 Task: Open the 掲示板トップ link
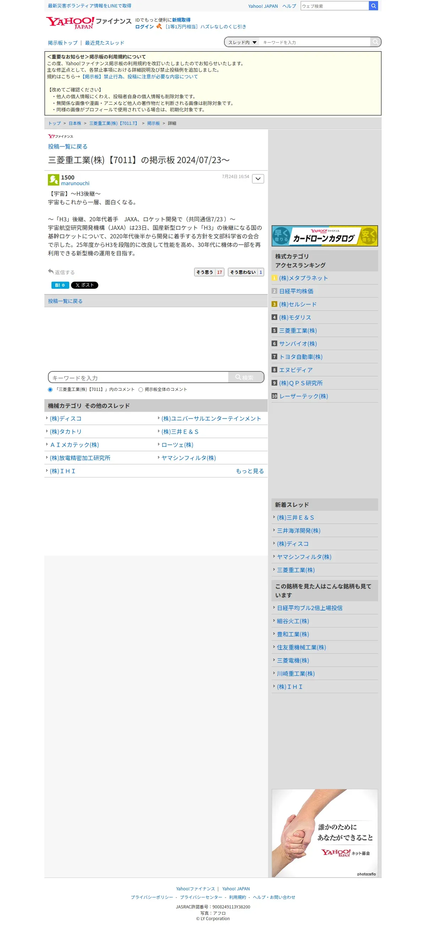pyautogui.click(x=63, y=43)
